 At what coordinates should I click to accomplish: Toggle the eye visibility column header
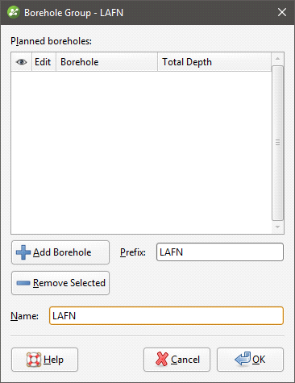[x=22, y=62]
